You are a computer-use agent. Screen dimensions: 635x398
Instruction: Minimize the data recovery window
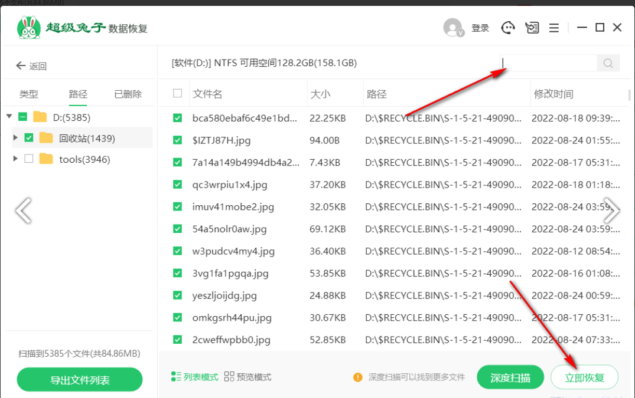pyautogui.click(x=582, y=28)
